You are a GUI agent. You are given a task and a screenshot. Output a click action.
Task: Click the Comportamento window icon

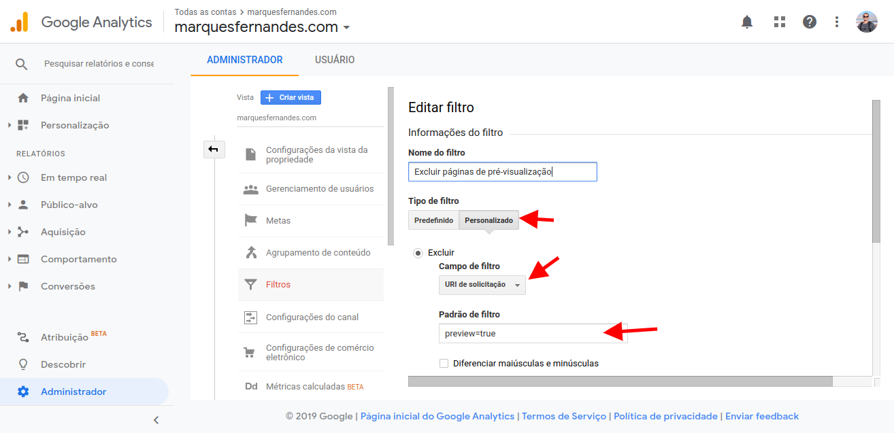[x=23, y=259]
